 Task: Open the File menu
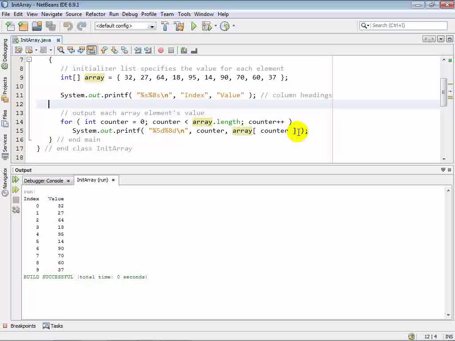[6, 14]
